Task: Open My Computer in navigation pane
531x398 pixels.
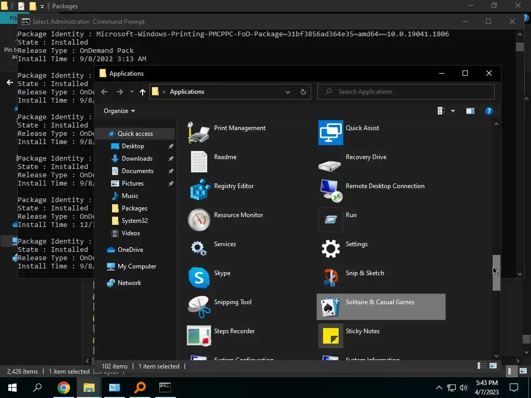Action: coord(137,266)
